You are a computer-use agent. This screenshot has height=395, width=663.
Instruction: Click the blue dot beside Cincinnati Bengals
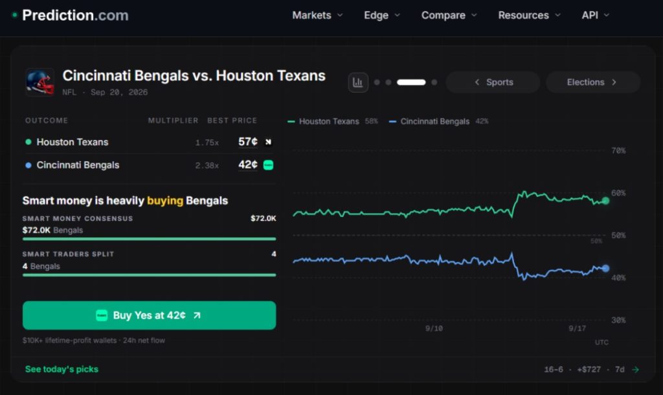tap(28, 165)
